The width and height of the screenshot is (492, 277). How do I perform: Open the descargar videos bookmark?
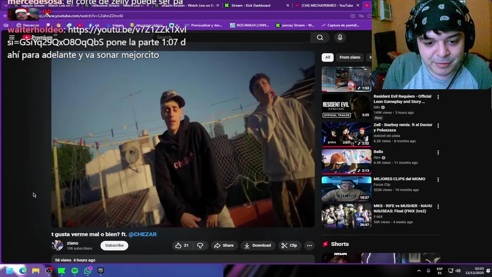[146, 25]
